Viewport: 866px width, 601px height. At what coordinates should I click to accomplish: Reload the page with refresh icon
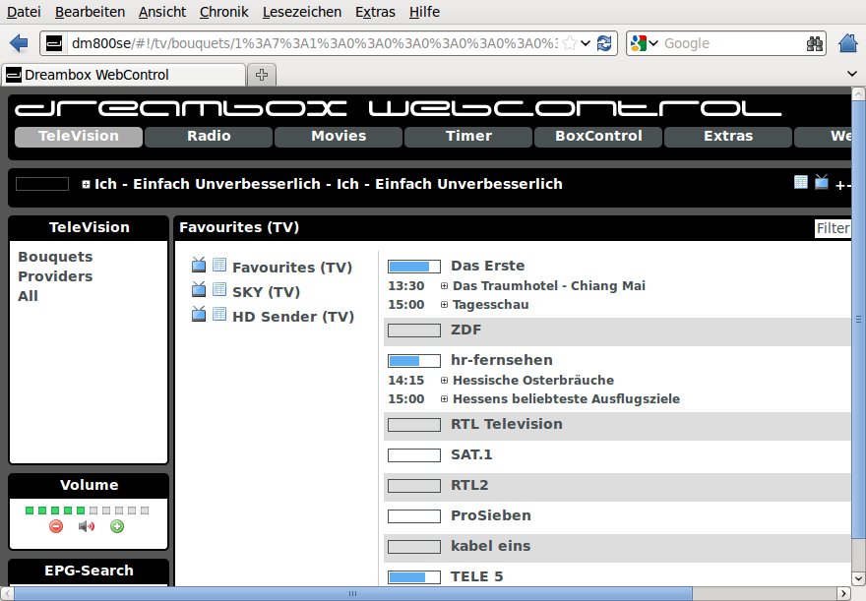click(604, 43)
